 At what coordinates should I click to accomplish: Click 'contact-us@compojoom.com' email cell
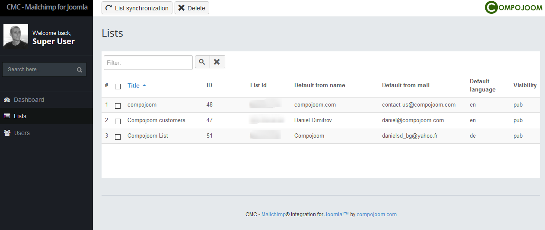pos(419,105)
